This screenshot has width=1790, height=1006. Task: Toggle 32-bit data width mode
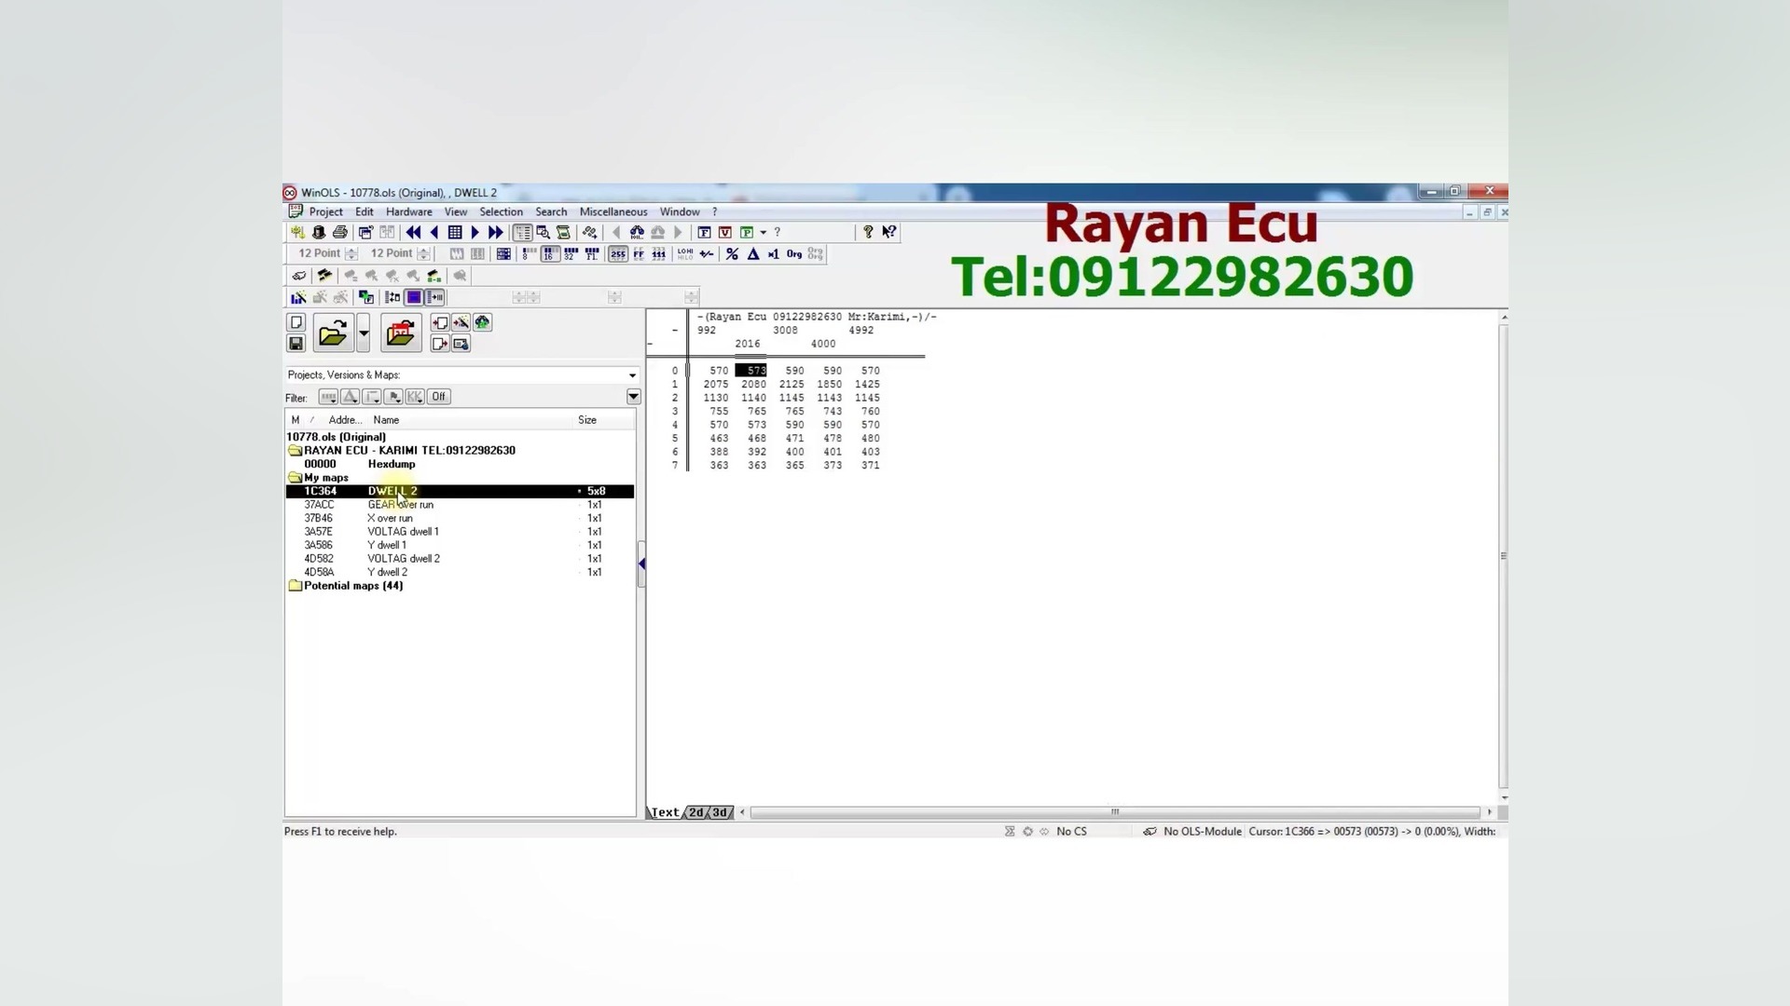[x=571, y=253]
